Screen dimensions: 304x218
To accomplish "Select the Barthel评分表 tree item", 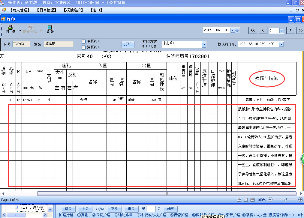I will click(x=32, y=208).
